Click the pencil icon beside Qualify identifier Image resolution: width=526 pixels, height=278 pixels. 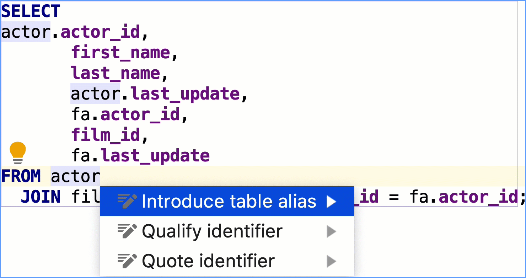(x=127, y=231)
